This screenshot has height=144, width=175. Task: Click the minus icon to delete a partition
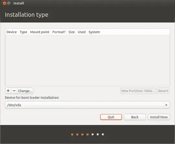[x=14, y=91]
